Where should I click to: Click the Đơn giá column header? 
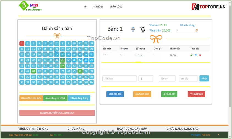pyautogui.click(x=158, y=49)
